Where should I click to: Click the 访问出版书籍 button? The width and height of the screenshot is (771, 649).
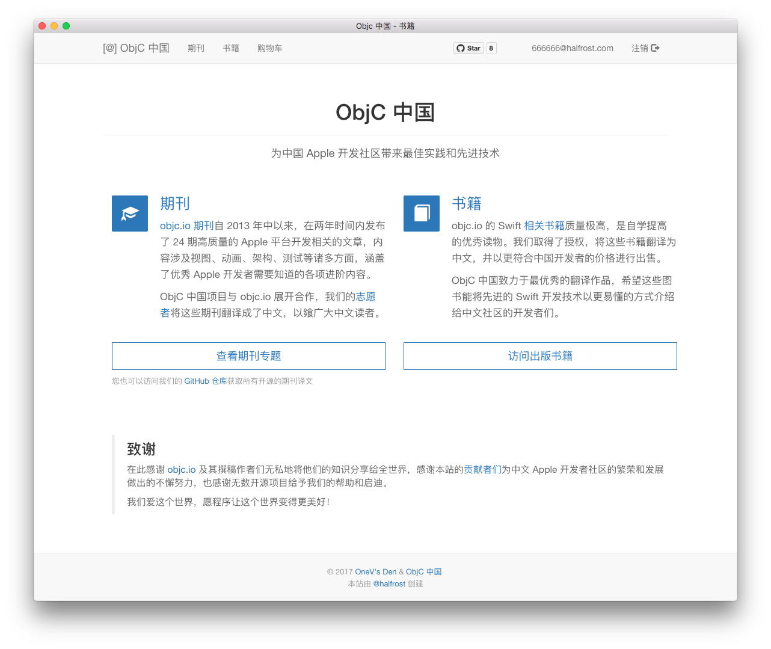click(x=540, y=356)
